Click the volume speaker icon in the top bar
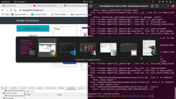 pos(163,2)
